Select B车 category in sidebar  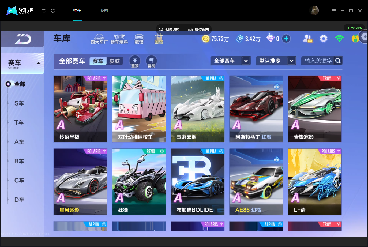click(x=19, y=161)
